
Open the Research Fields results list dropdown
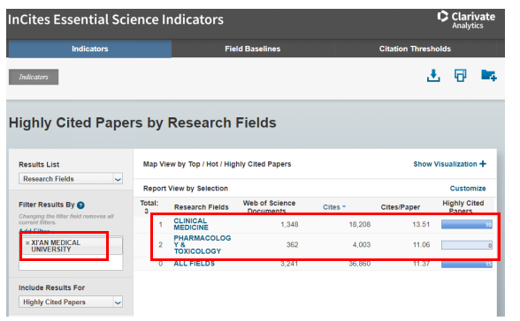click(71, 179)
